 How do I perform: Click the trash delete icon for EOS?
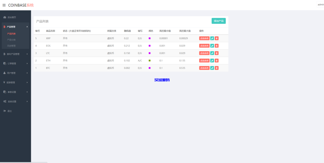(x=217, y=46)
